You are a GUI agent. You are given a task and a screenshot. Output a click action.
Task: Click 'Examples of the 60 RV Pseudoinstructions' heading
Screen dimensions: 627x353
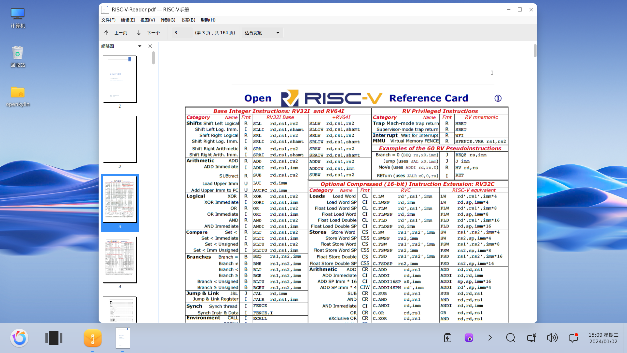click(x=440, y=148)
